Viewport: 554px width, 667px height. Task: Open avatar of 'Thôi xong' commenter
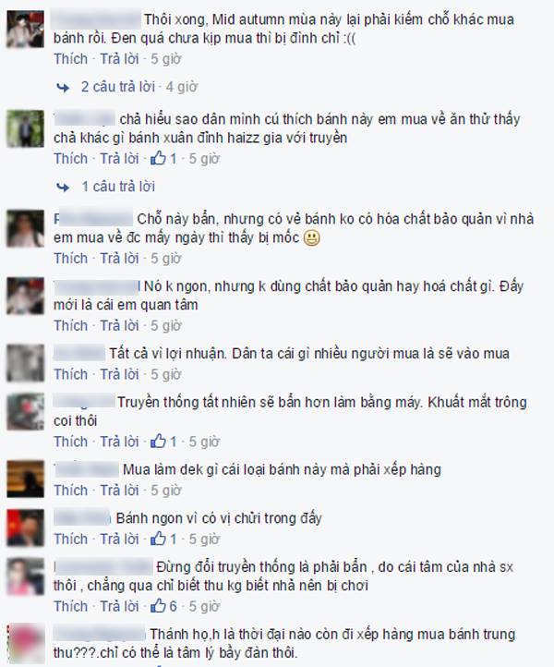pos(26,29)
